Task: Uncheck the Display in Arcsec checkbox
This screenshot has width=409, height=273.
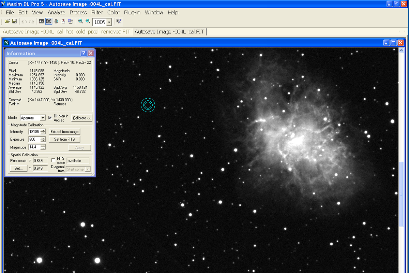Action: point(50,118)
